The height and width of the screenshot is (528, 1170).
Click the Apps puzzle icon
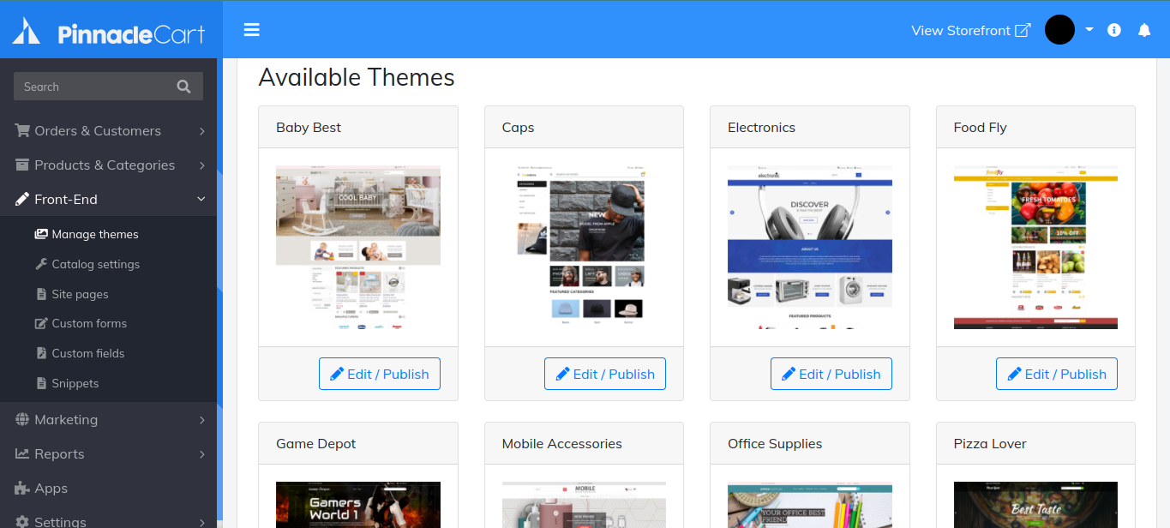point(22,488)
